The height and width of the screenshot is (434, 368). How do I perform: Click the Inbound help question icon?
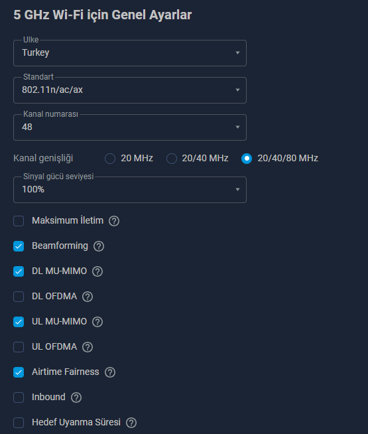tap(76, 398)
